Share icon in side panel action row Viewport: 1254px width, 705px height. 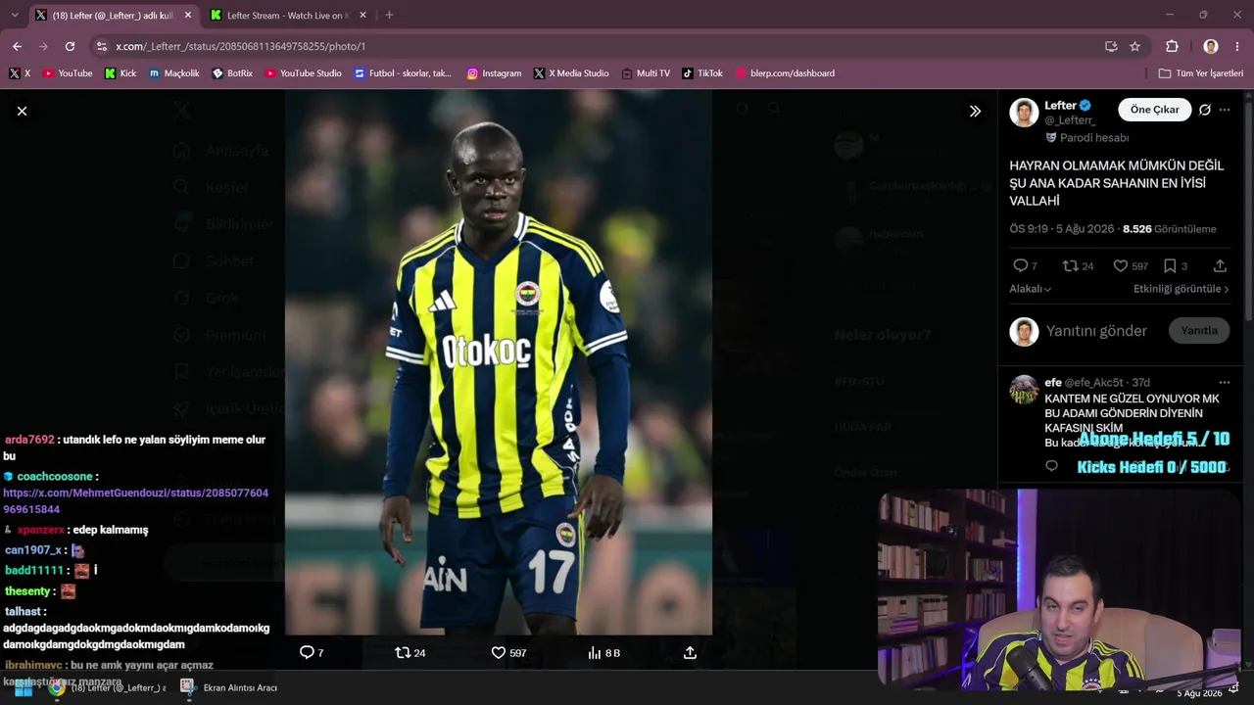click(1220, 265)
